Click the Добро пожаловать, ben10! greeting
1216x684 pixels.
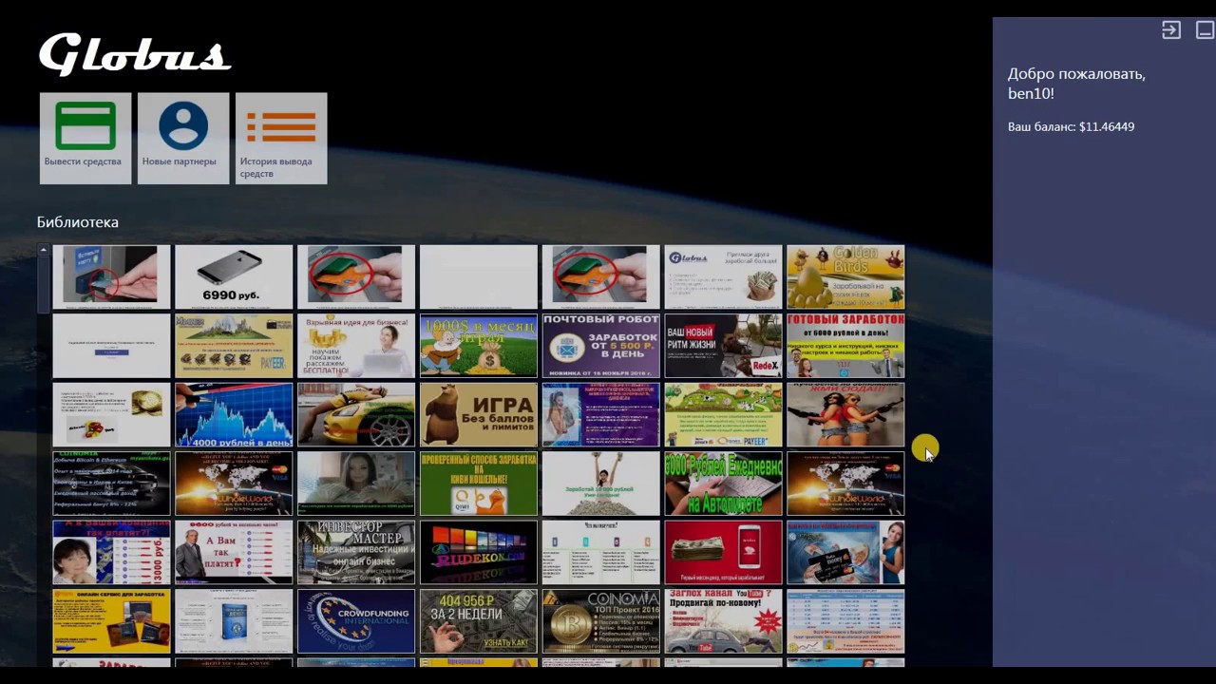1076,84
